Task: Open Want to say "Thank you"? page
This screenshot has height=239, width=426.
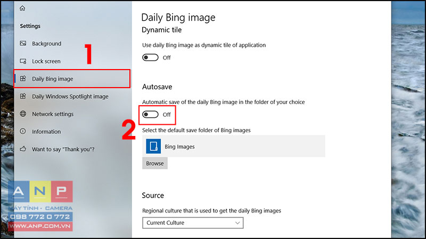Action: [72, 149]
